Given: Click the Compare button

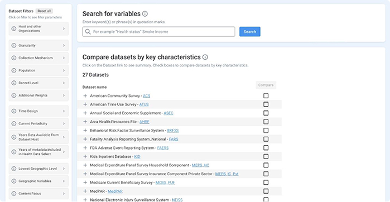Looking at the screenshot, I should click(x=266, y=85).
